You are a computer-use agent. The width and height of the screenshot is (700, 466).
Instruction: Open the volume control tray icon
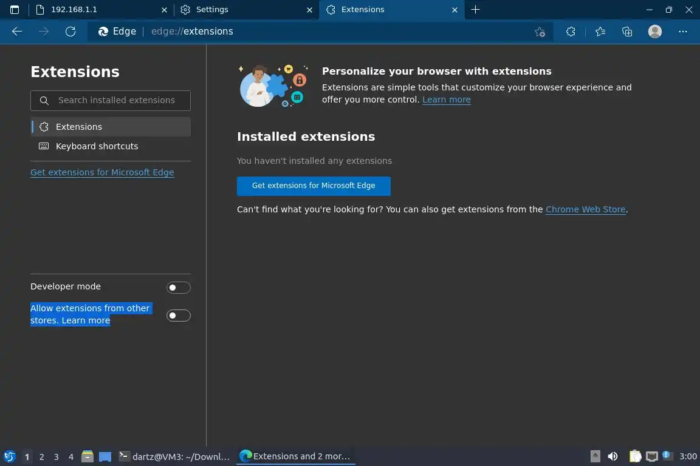click(x=612, y=456)
